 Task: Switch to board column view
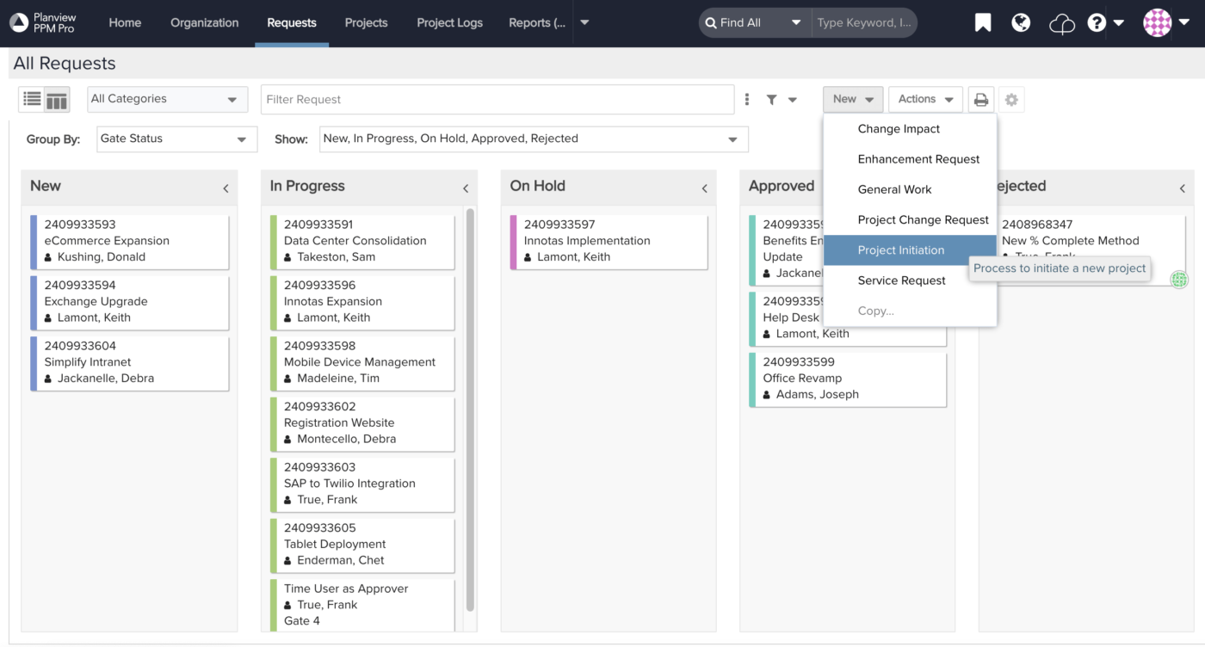coord(57,100)
